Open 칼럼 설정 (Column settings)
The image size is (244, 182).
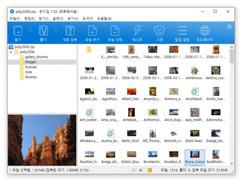click(x=182, y=31)
